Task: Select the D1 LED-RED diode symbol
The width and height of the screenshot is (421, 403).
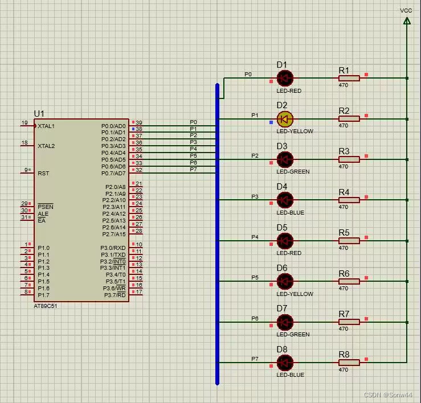Action: [x=285, y=78]
